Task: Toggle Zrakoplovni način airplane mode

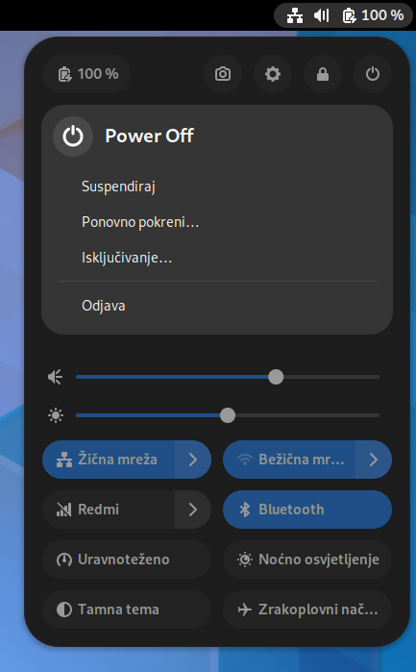Action: point(307,610)
